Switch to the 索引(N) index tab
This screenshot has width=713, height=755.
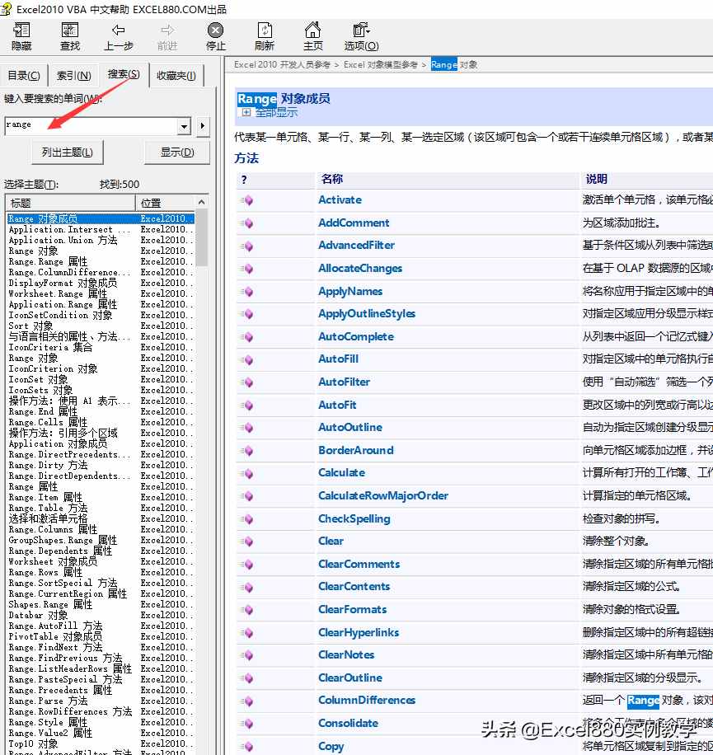pyautogui.click(x=73, y=76)
